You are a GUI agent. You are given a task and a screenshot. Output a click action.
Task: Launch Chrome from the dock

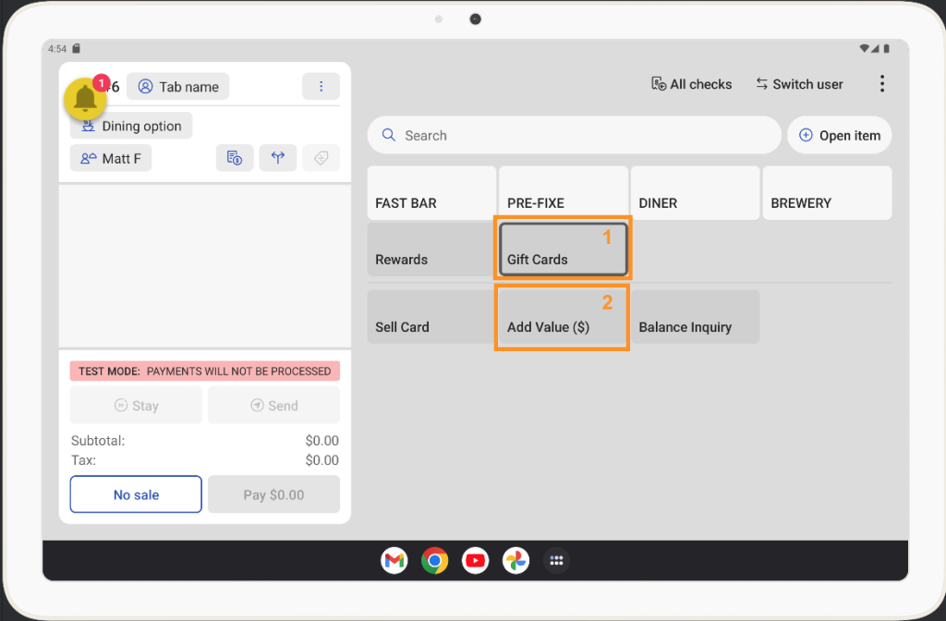point(435,560)
